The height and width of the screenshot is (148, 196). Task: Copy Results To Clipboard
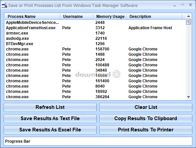tap(146, 118)
